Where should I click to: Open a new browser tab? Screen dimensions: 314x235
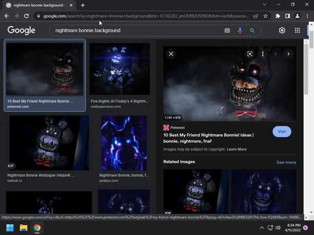click(83, 5)
